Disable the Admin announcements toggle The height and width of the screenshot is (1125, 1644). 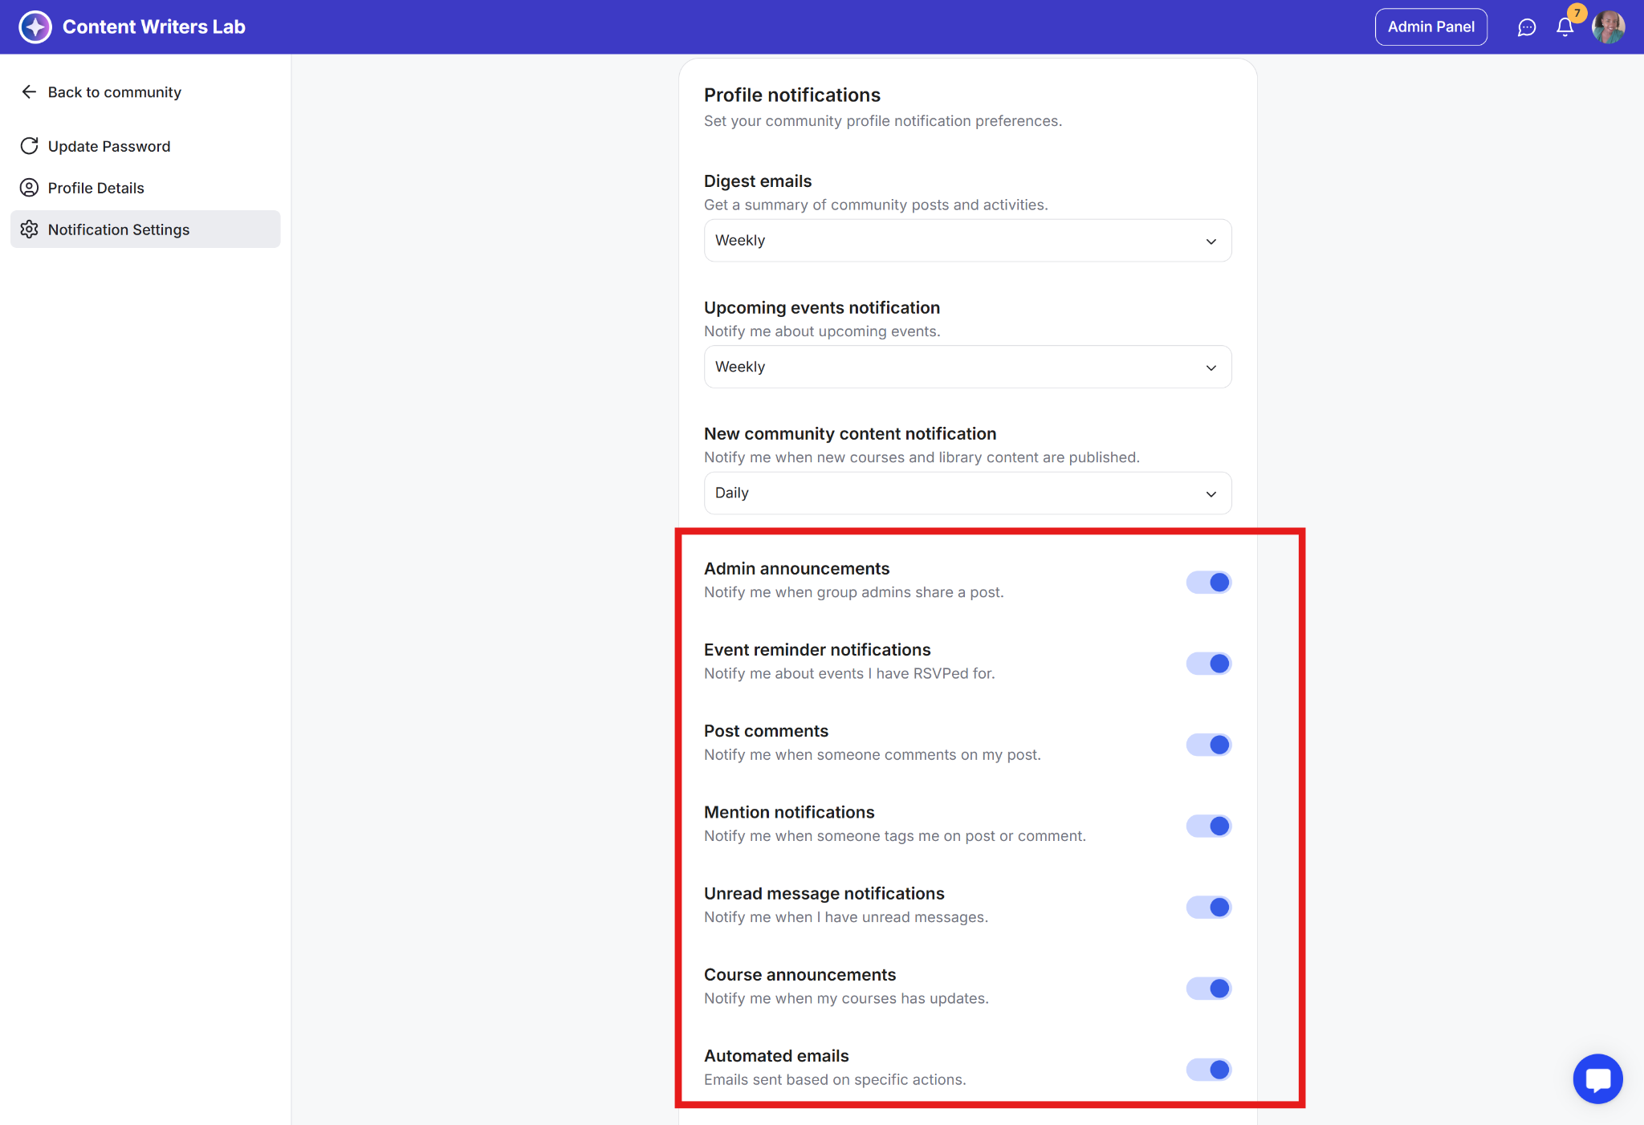[1208, 582]
